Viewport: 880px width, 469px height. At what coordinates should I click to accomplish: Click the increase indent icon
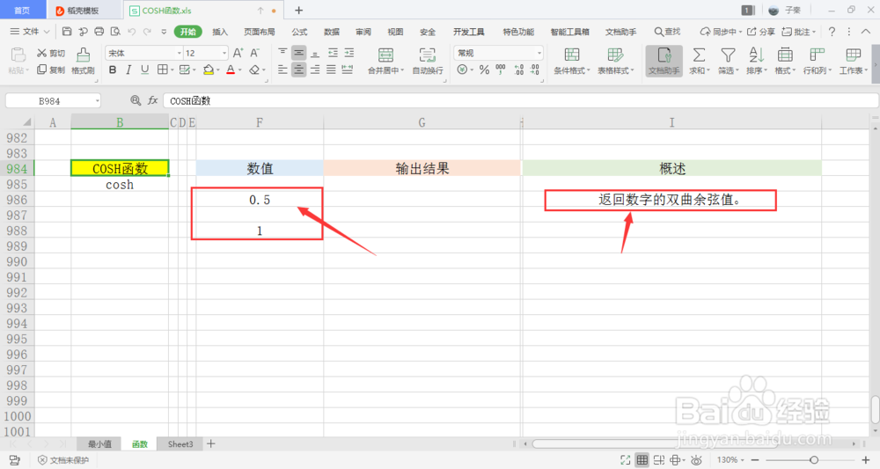click(x=349, y=53)
